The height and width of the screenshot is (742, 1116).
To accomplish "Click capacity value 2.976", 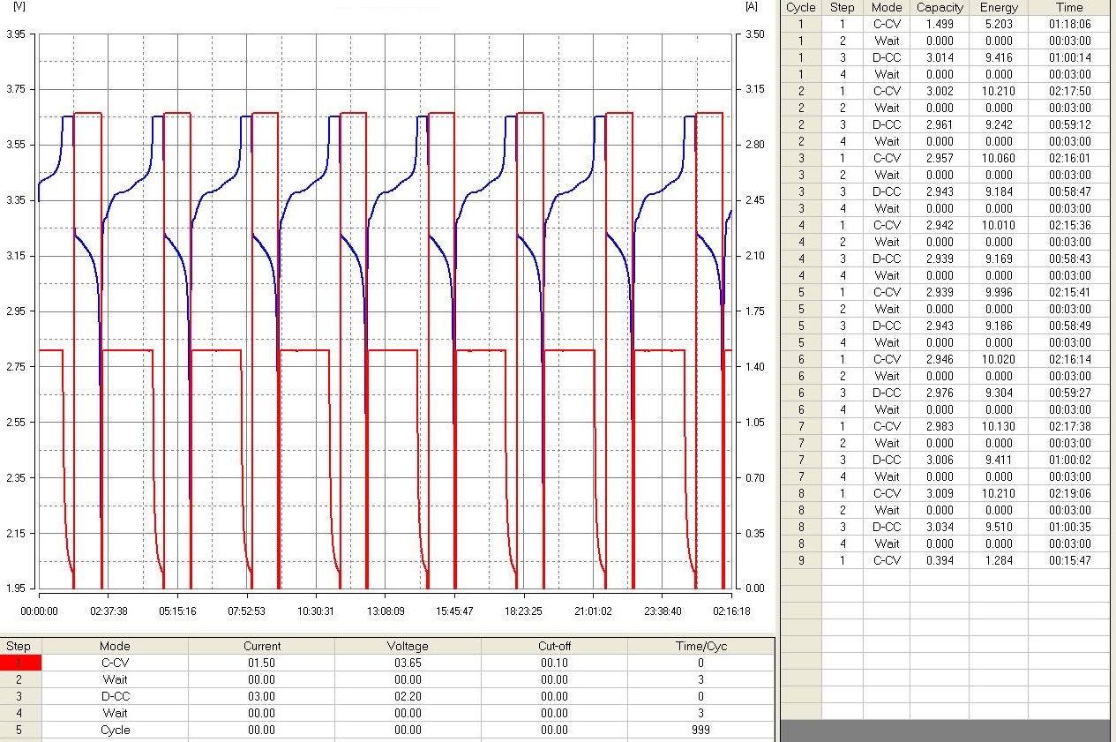I will click(x=940, y=393).
